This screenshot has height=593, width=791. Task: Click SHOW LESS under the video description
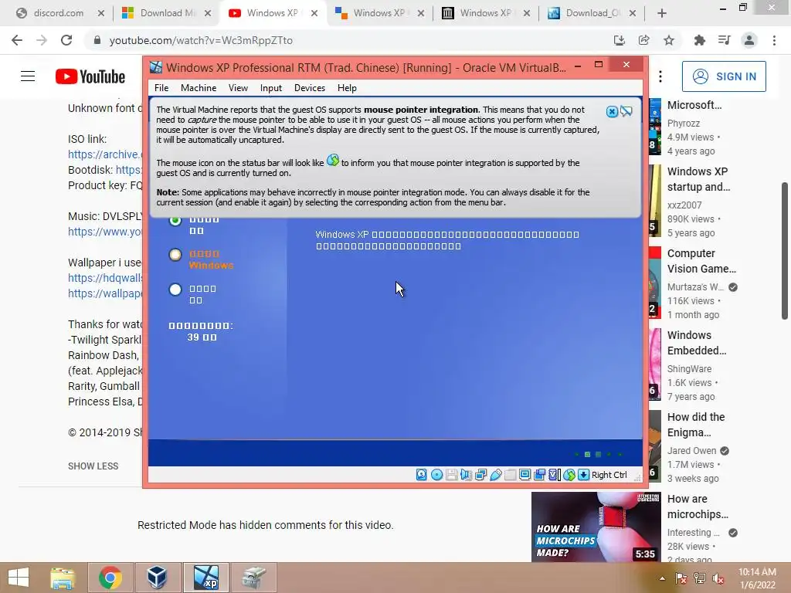(x=93, y=466)
